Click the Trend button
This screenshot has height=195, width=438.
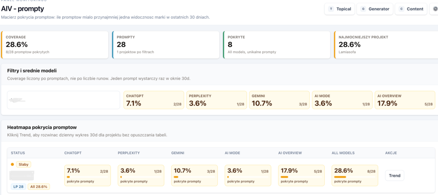pos(394,175)
